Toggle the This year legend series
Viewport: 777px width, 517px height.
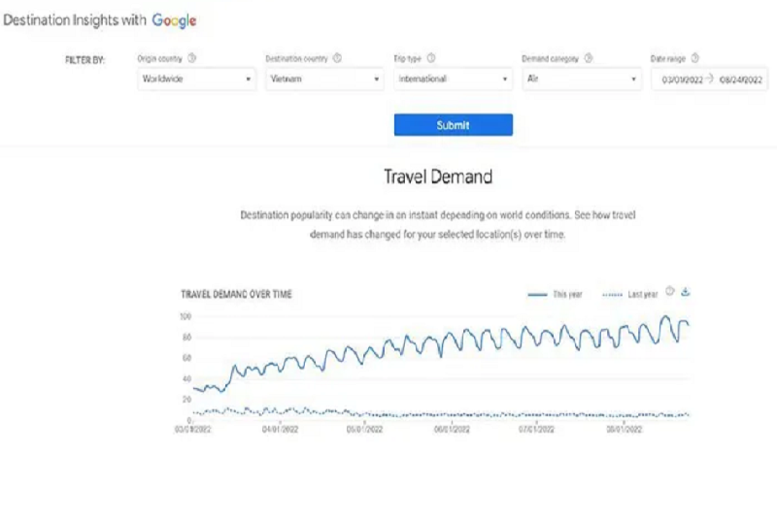point(555,294)
